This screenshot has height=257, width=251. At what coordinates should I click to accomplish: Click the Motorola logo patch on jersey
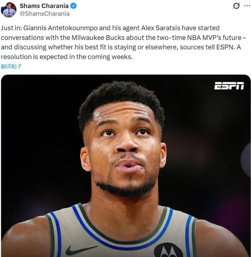pos(168,250)
